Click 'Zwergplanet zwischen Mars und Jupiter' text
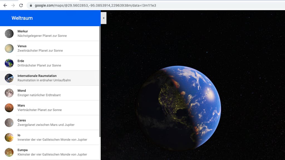This screenshot has height=160, width=285. pyautogui.click(x=46, y=125)
